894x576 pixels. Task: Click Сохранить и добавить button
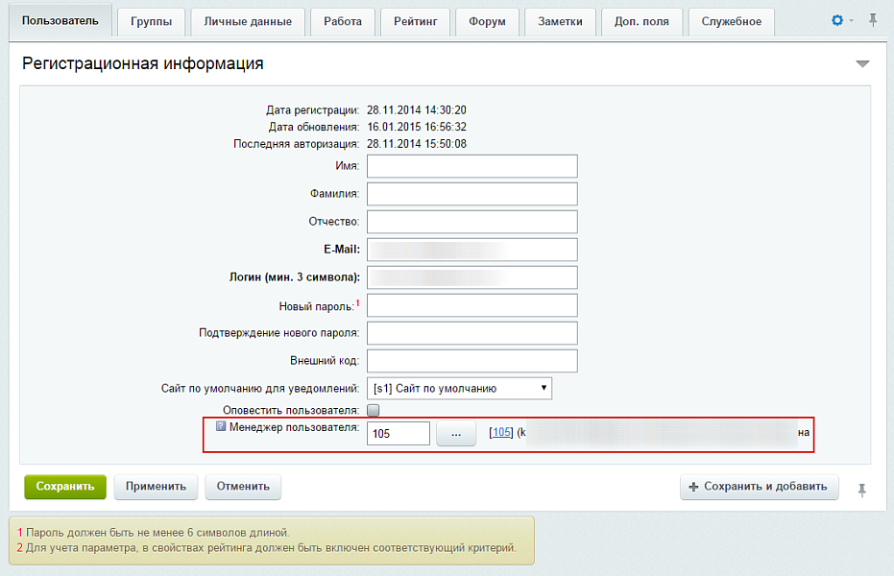(759, 487)
